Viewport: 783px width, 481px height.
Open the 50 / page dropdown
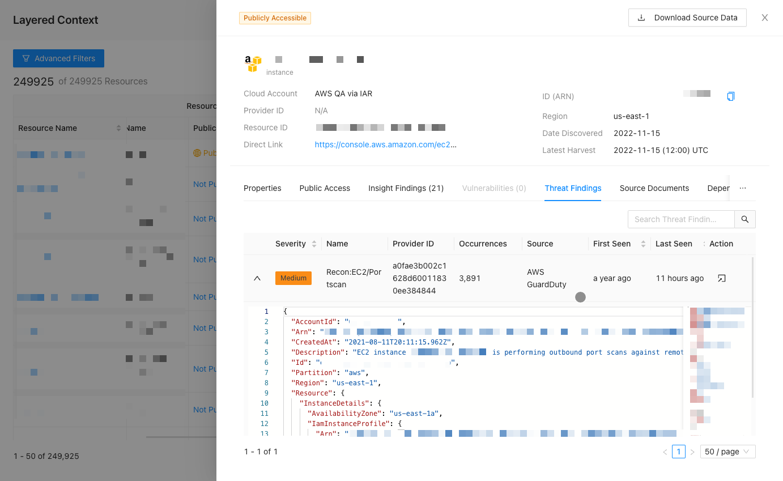(727, 452)
